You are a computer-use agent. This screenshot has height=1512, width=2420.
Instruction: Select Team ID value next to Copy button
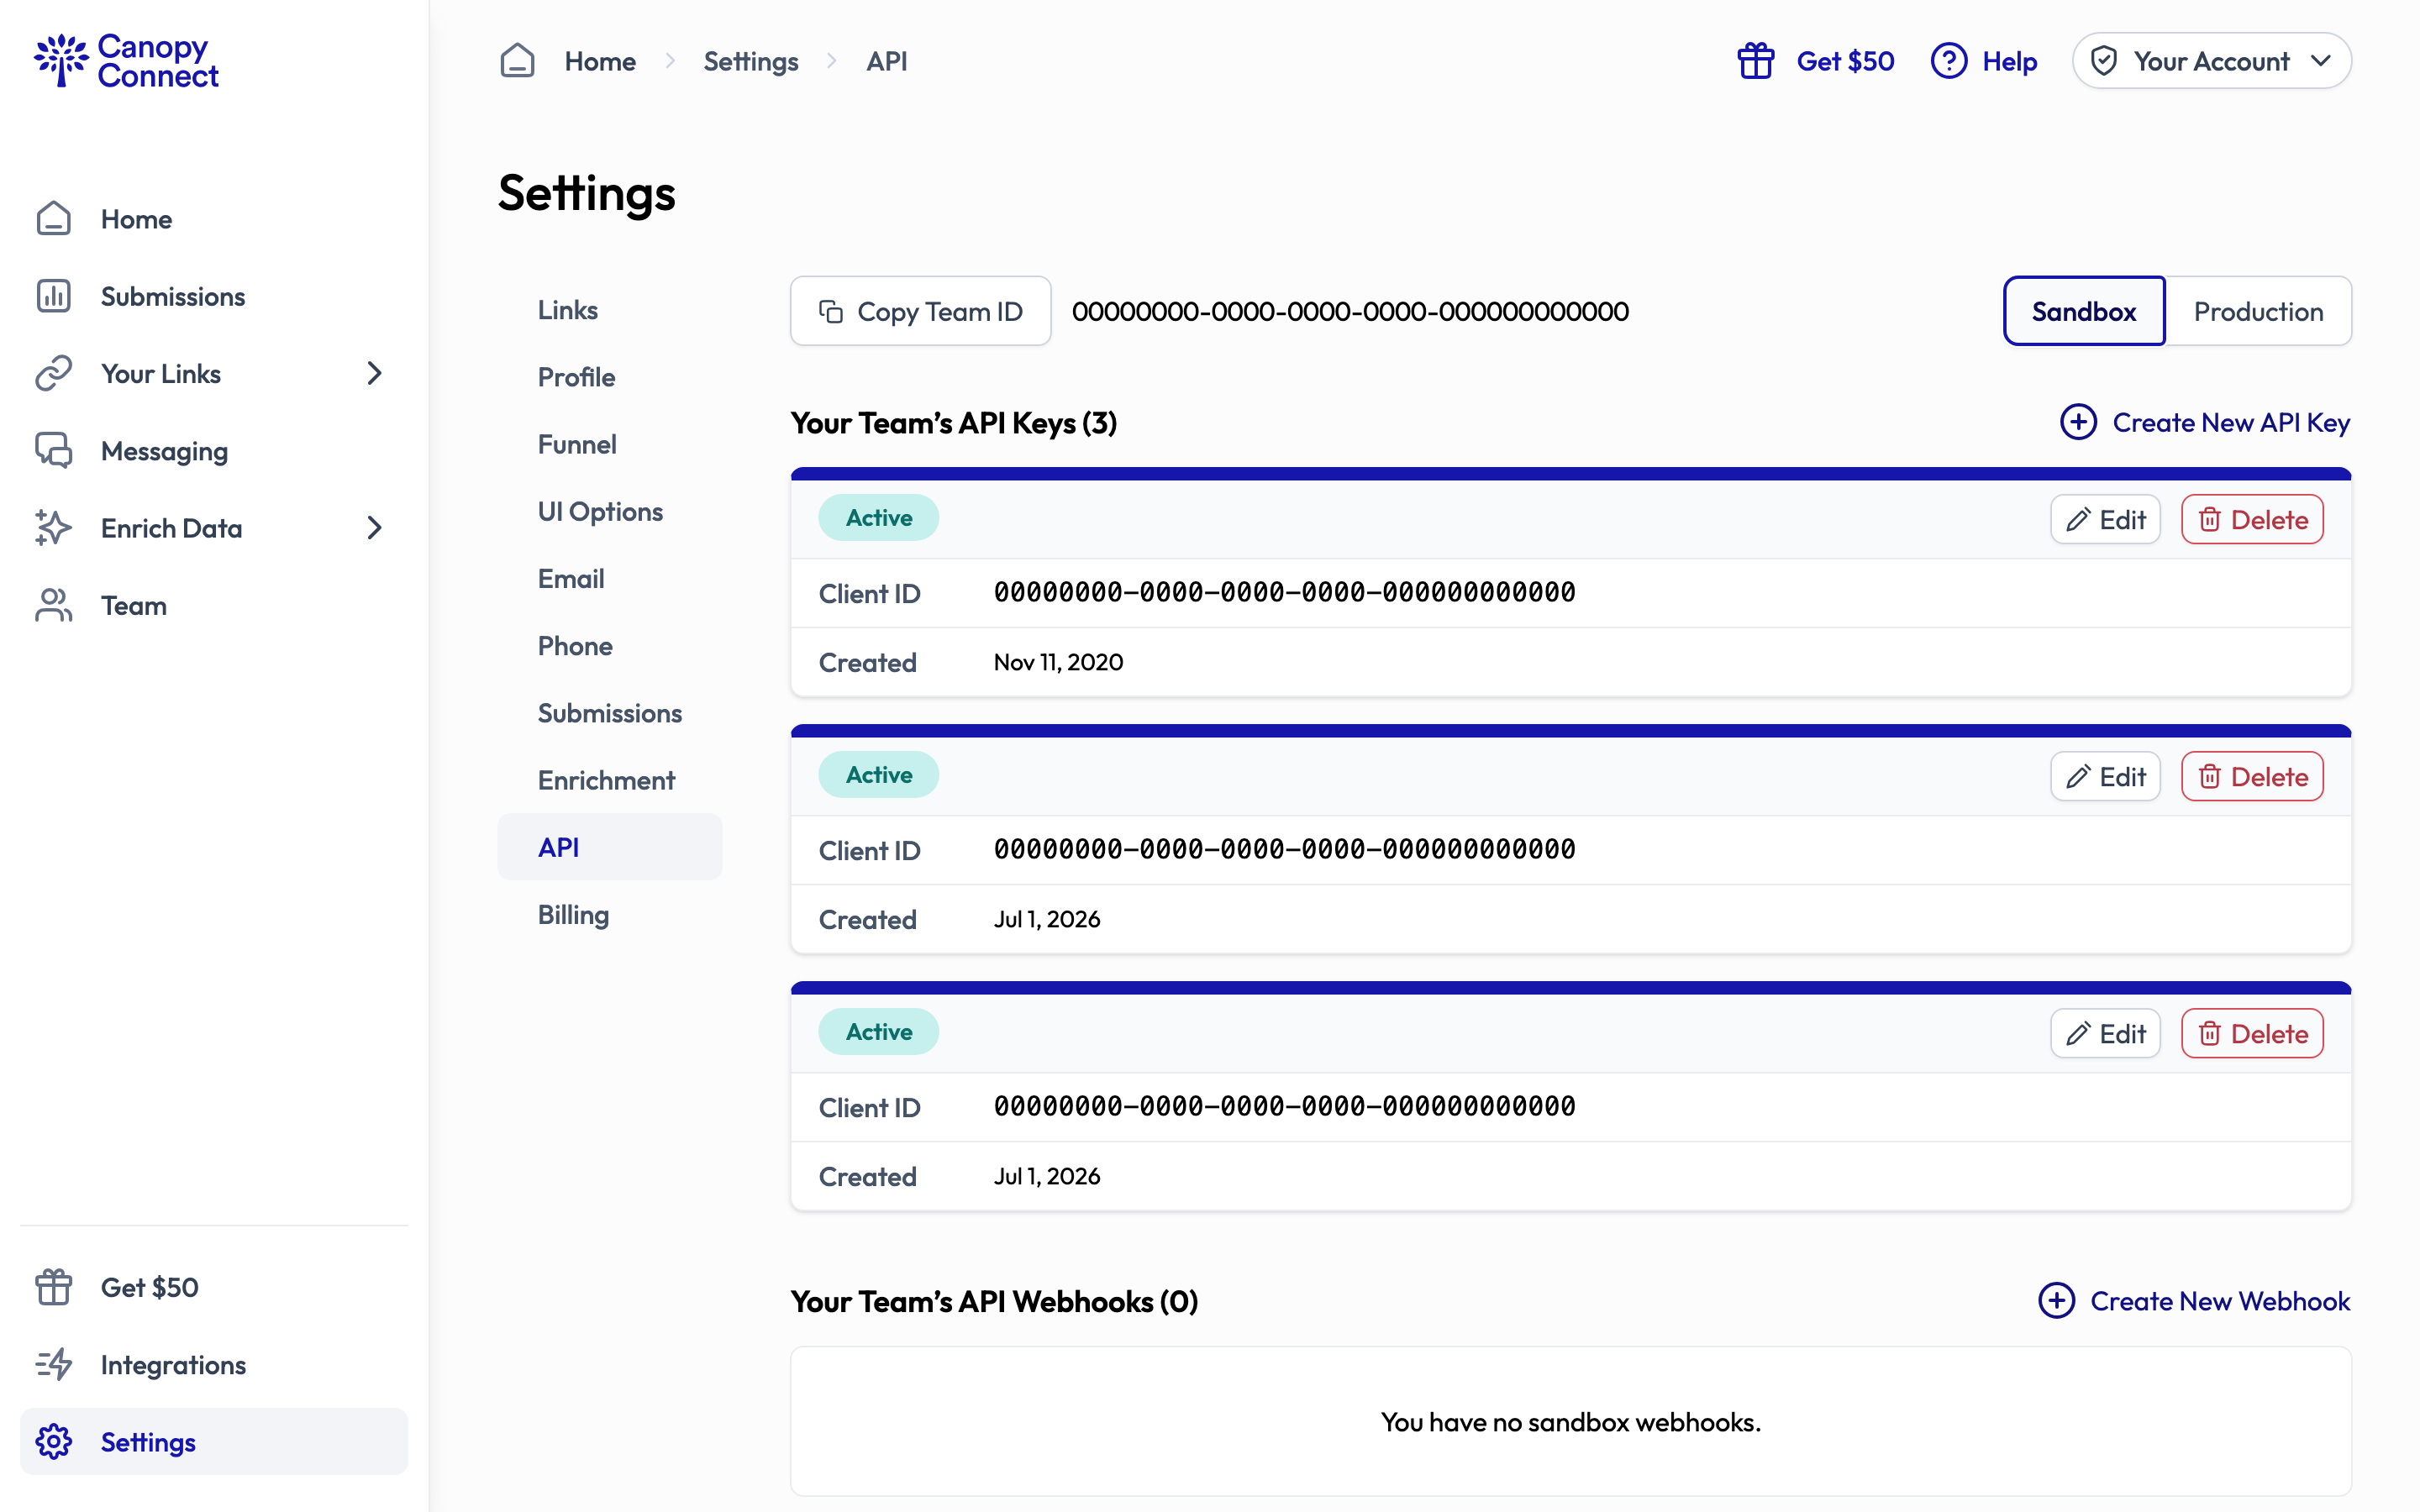tap(1350, 311)
